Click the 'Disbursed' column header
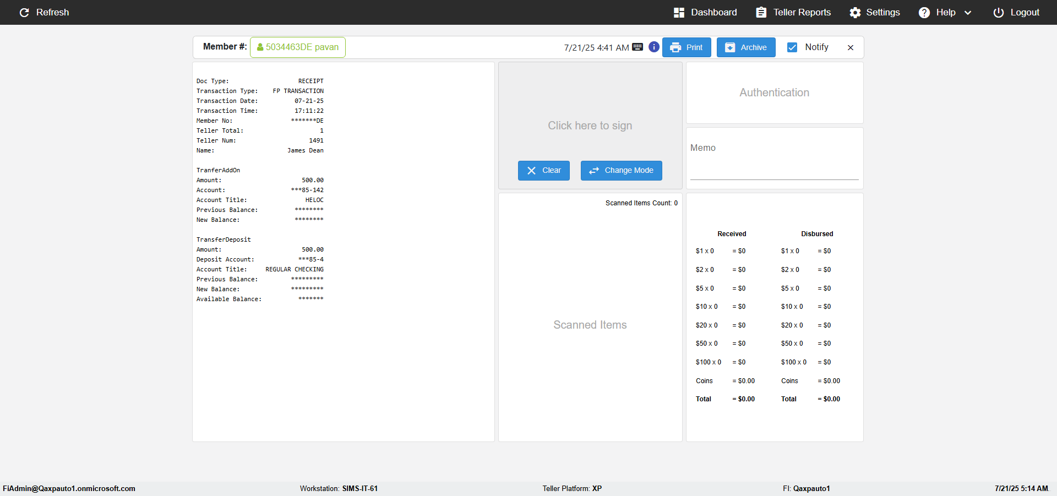 coord(817,234)
